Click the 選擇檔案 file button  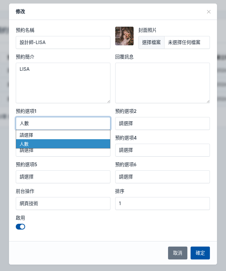[x=151, y=42]
